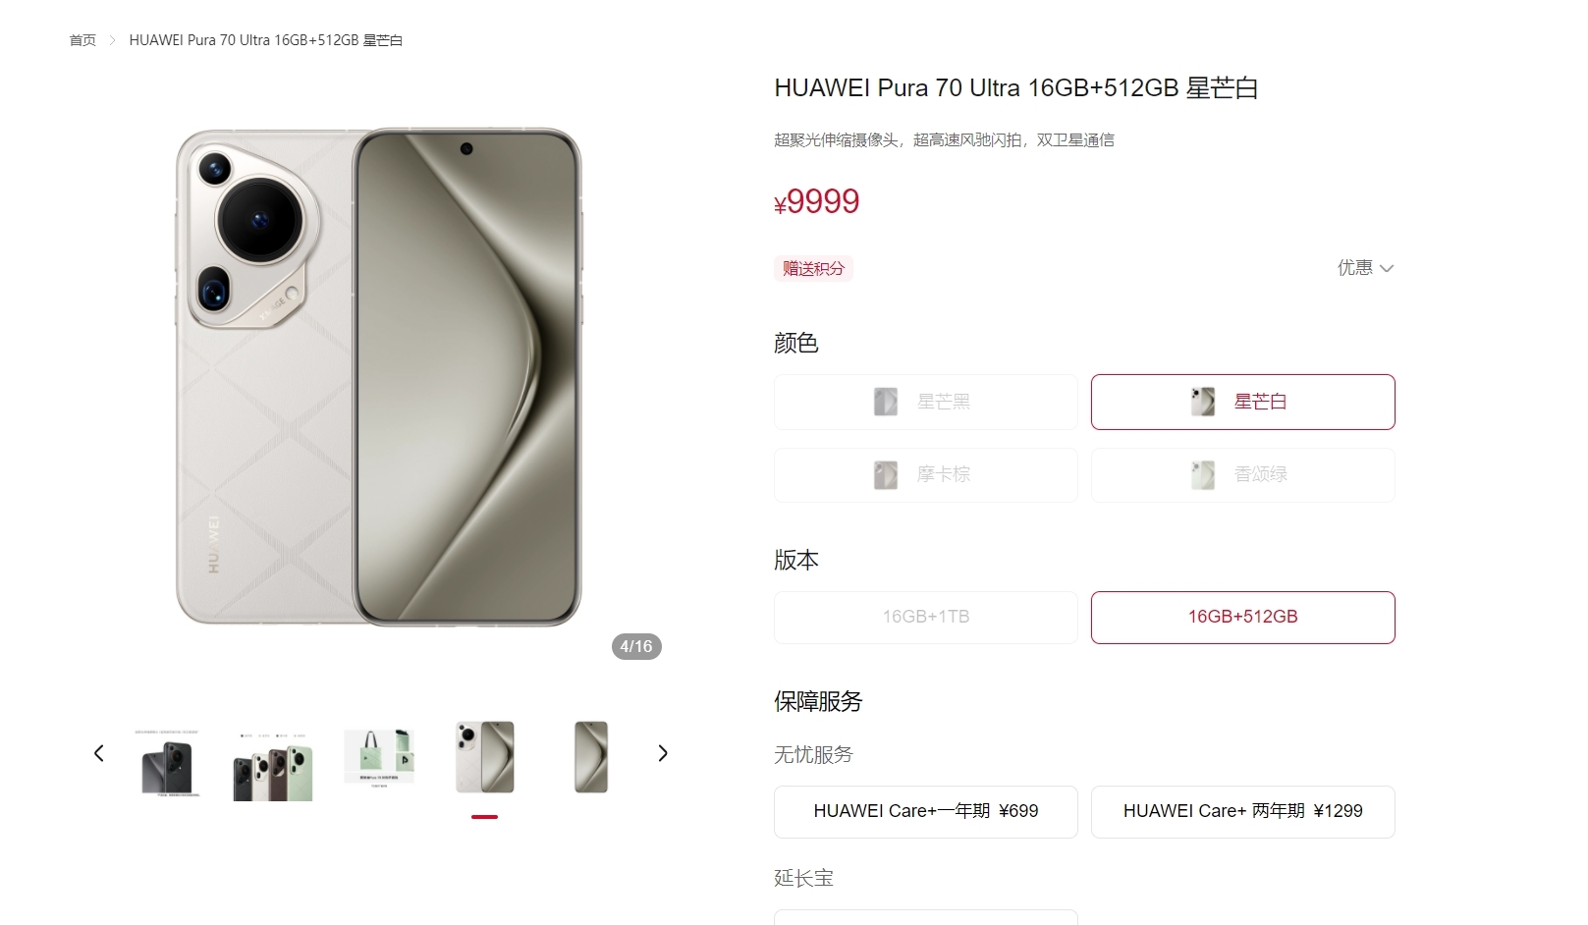This screenshot has height=925, width=1588.
Task: Go to previous thumbnails with left arrow
Action: click(98, 753)
